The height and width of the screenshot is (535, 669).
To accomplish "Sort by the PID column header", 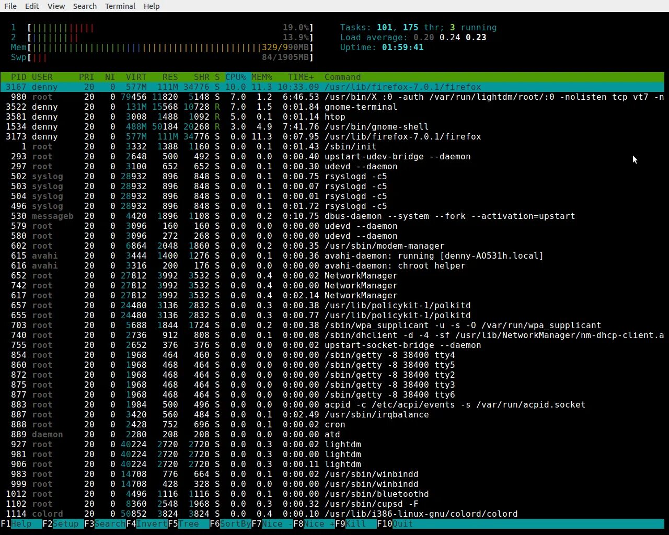I will [19, 77].
